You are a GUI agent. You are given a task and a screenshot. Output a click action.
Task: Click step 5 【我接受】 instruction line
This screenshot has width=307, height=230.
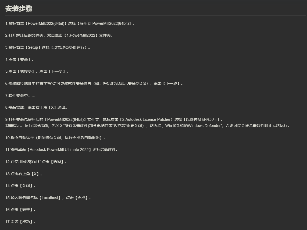(37, 72)
